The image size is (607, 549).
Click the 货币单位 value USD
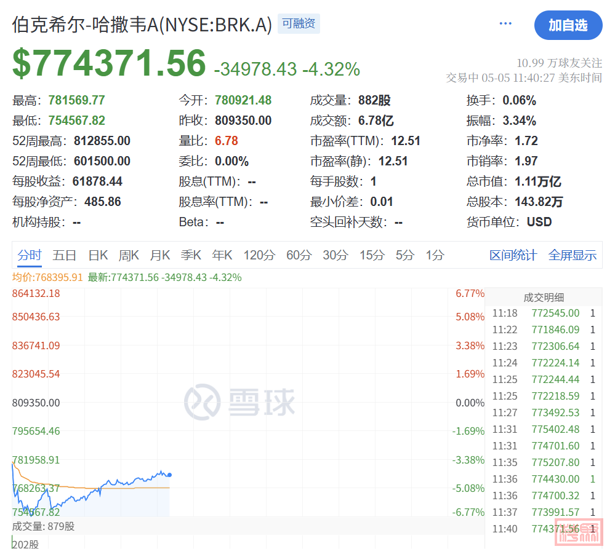[539, 222]
